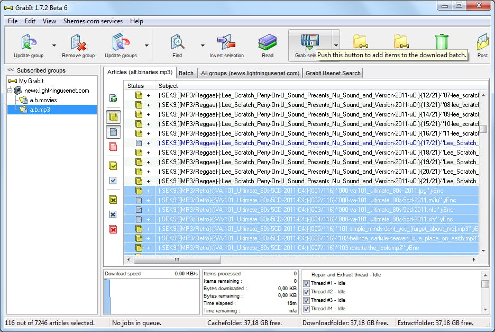
Task: Click the green plus icon in the articles sidebar
Action: pos(113,98)
